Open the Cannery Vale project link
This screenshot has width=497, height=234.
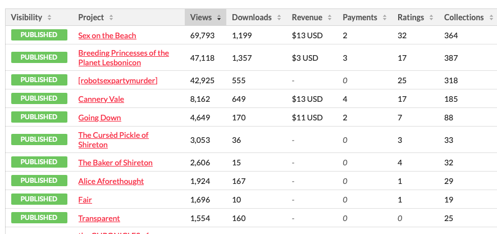101,99
